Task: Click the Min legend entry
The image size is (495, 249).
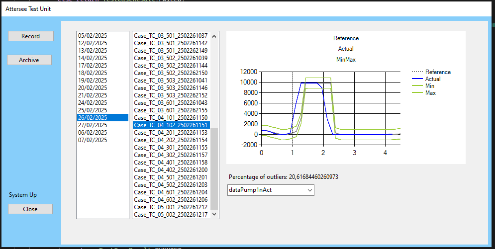Action: [423, 85]
